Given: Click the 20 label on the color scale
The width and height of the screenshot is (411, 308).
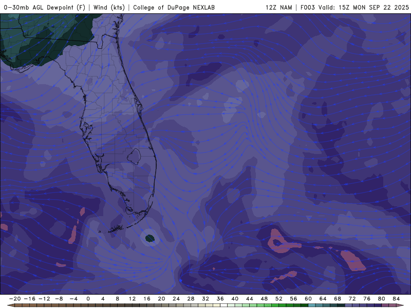Looking at the screenshot, I should point(161,299).
